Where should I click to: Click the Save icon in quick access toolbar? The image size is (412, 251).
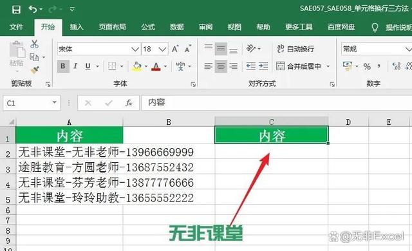click(x=16, y=10)
